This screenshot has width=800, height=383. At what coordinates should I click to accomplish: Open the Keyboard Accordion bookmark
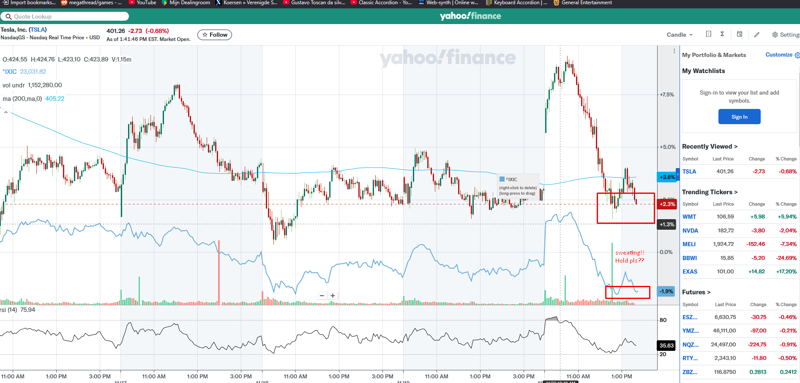pos(516,3)
